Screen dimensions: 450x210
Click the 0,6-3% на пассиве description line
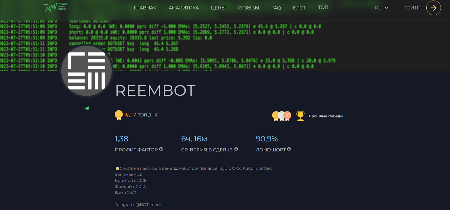click(193, 168)
